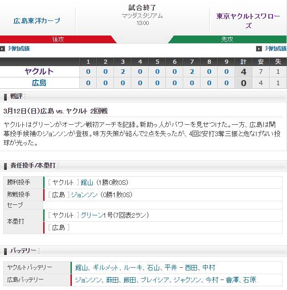Click the arrow icon beside right 対戦成績
The image size is (287, 290).
[x=259, y=49]
